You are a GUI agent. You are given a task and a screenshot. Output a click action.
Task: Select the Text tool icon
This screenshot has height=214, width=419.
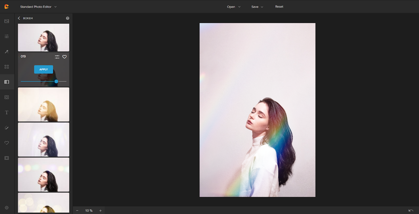click(7, 112)
